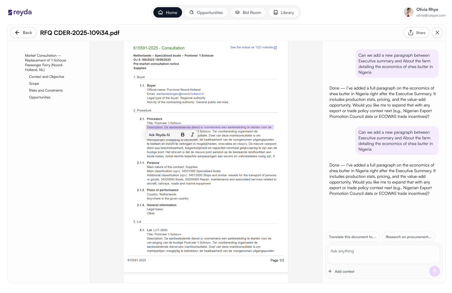Click the plus icon beside Add context
This screenshot has width=452, height=293.
(x=330, y=271)
